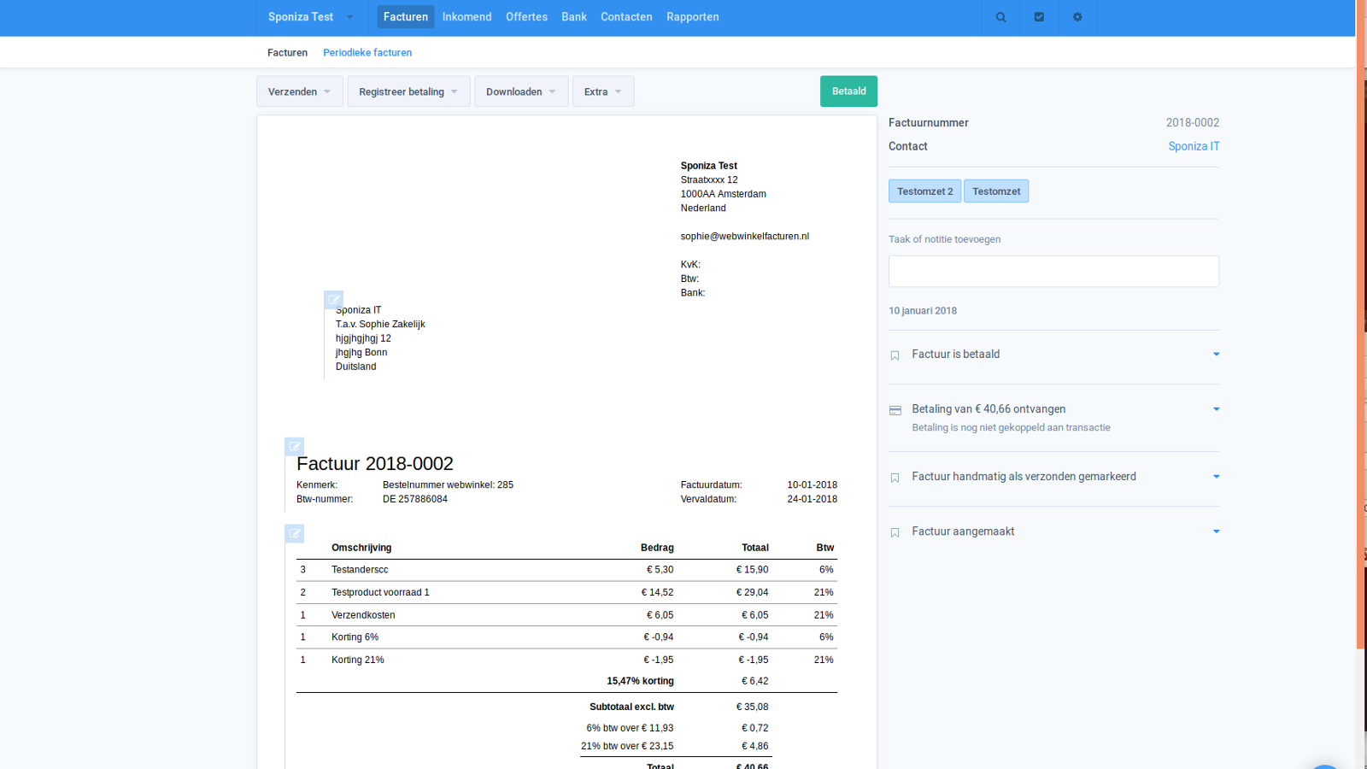The width and height of the screenshot is (1367, 769).
Task: Open the tasks checkmark icon in header
Action: 1039,17
